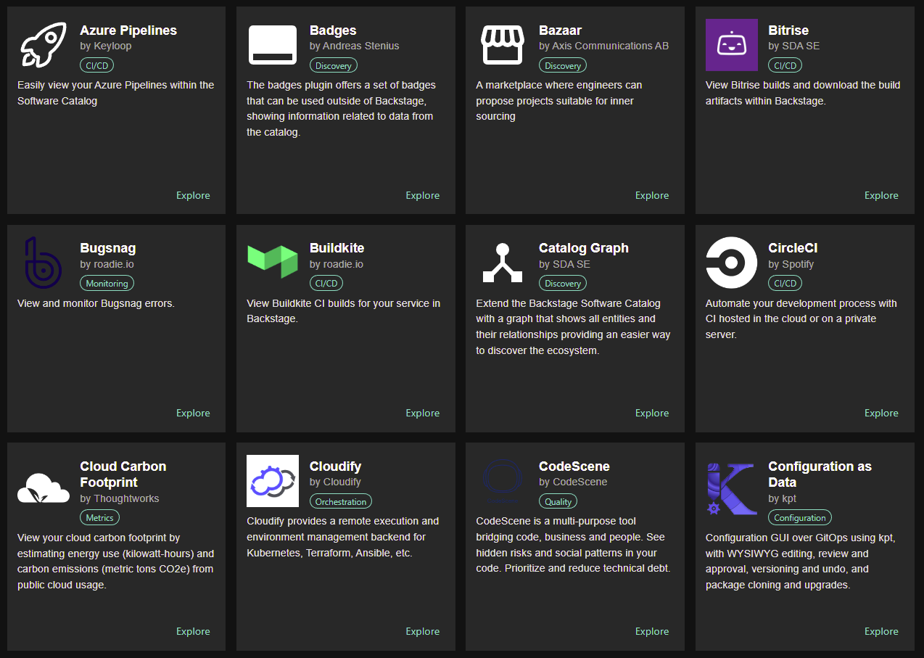Click the Buildkite CI builds description text
Image resolution: width=924 pixels, height=658 pixels.
pos(344,311)
